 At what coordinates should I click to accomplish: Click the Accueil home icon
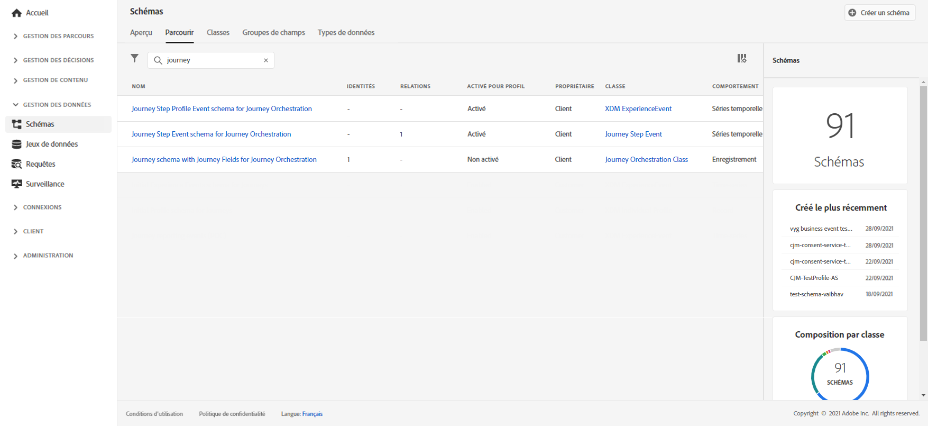pos(16,13)
